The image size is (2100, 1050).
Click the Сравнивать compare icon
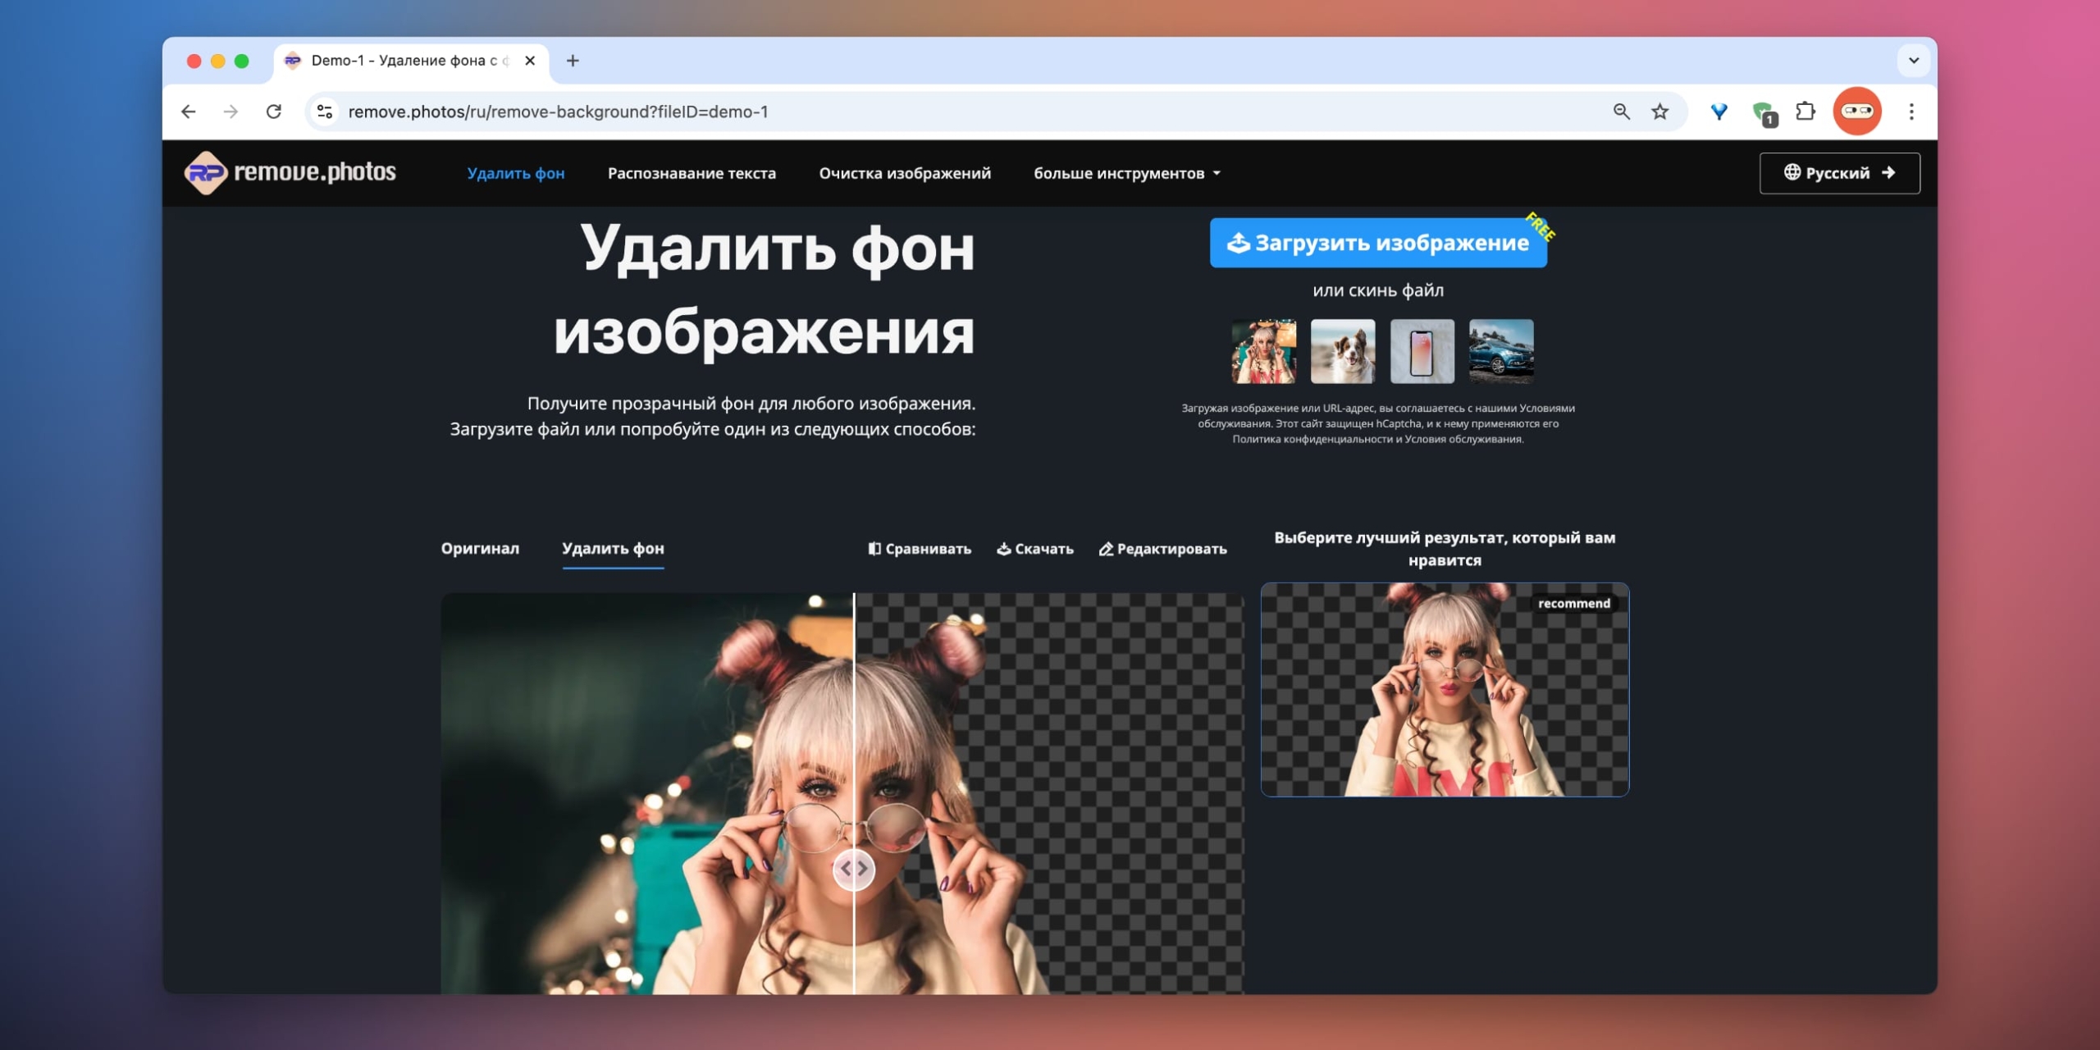(x=874, y=549)
